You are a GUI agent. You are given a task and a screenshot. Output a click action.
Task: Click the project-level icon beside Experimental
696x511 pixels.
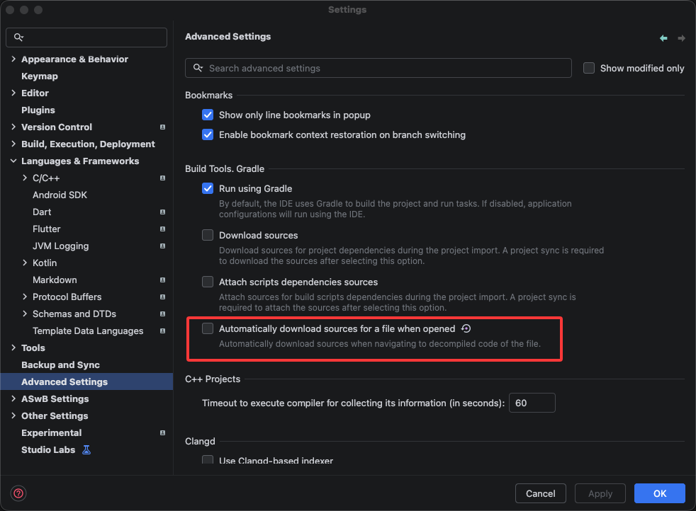point(162,433)
